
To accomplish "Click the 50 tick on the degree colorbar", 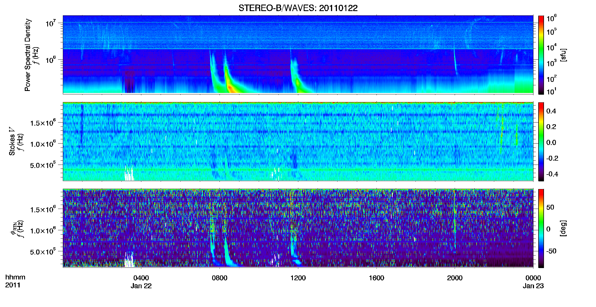I will [550, 207].
